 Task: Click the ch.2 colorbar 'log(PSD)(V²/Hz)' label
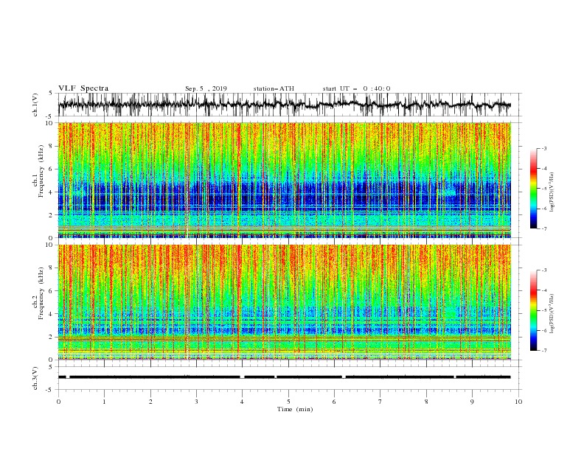[x=552, y=313]
